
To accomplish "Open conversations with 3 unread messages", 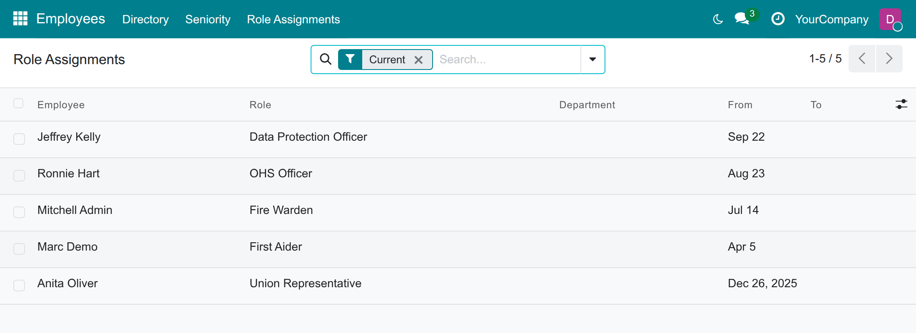I will tap(742, 19).
